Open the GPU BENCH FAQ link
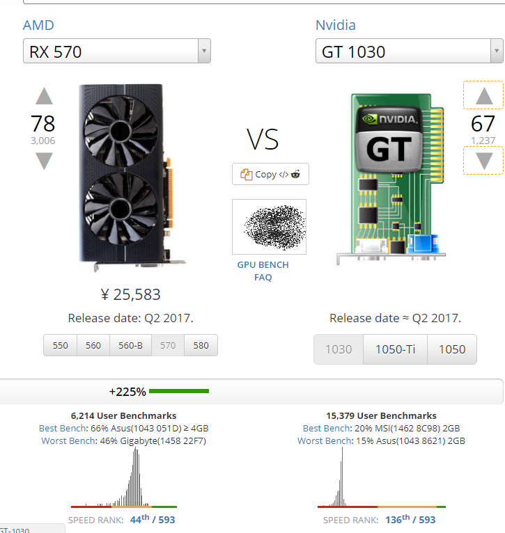The image size is (505, 533). 263,271
